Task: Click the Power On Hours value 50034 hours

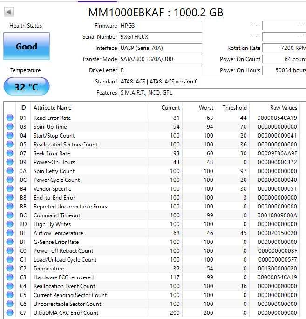Action: pos(284,70)
